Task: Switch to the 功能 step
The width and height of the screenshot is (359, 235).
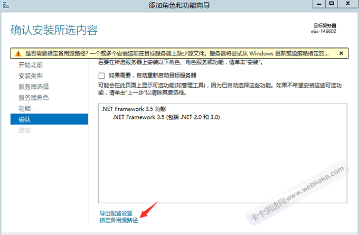Action: click(x=25, y=108)
